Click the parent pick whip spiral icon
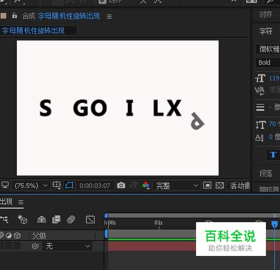The image size is (280, 270). (x=35, y=246)
